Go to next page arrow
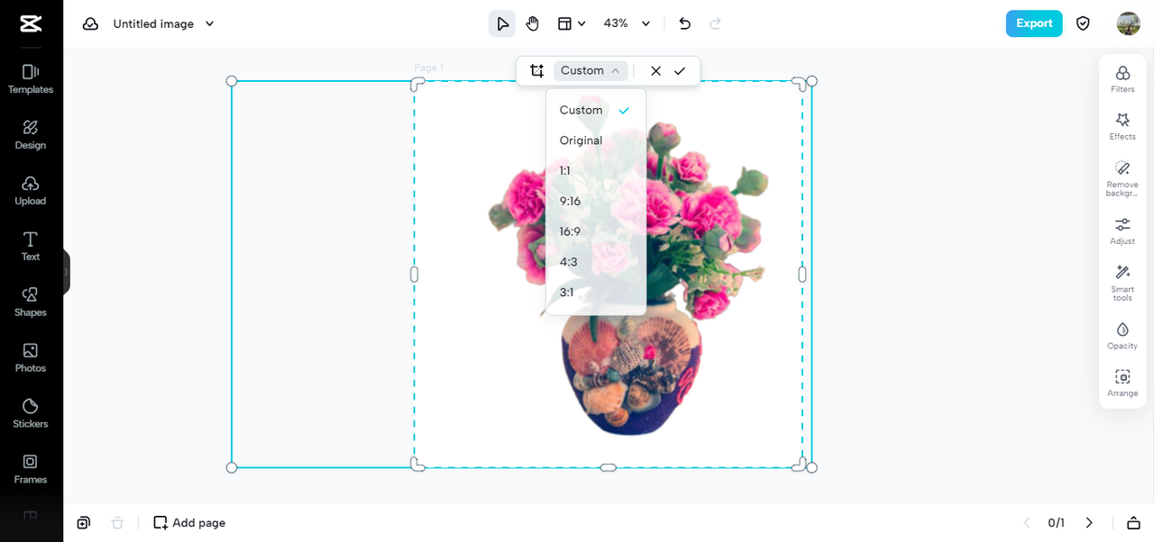 (x=1089, y=522)
